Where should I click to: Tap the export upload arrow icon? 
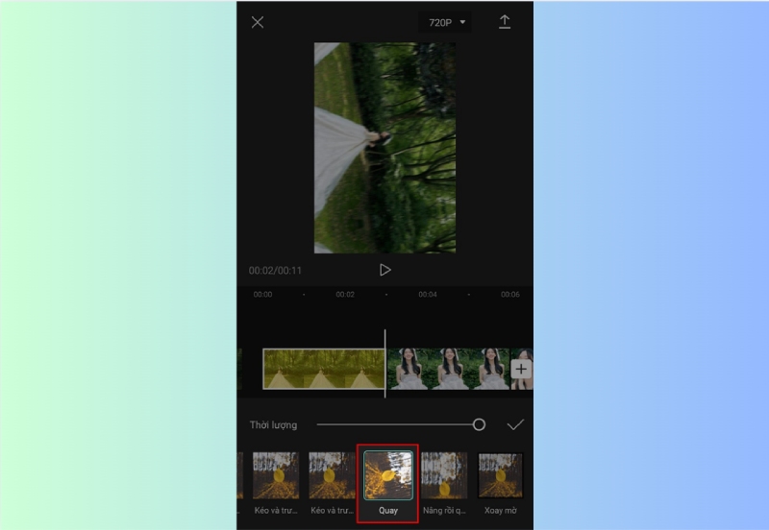(x=505, y=22)
